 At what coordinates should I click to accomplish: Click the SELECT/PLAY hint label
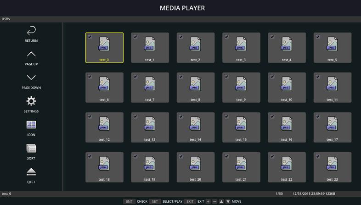[172, 201]
